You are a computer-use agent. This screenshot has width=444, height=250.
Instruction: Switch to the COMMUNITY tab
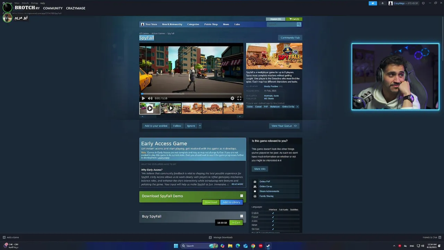tap(53, 8)
